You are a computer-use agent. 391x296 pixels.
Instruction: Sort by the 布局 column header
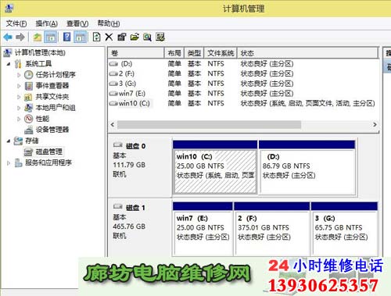coord(174,53)
